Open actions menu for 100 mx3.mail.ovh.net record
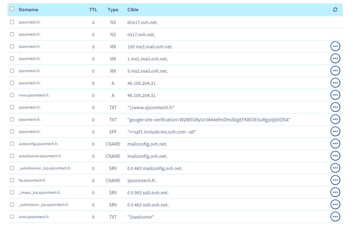The image size is (353, 229). (335, 47)
